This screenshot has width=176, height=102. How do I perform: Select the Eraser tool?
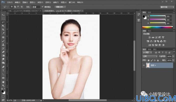(x=3, y=52)
